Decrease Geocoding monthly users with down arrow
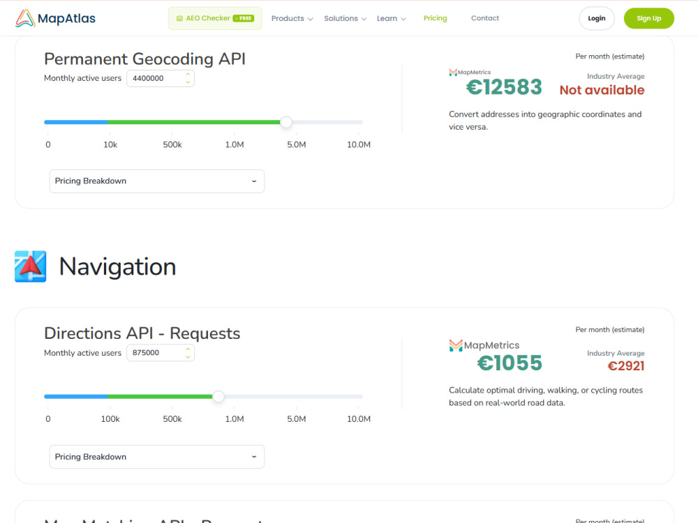The height and width of the screenshot is (523, 698). coord(188,82)
